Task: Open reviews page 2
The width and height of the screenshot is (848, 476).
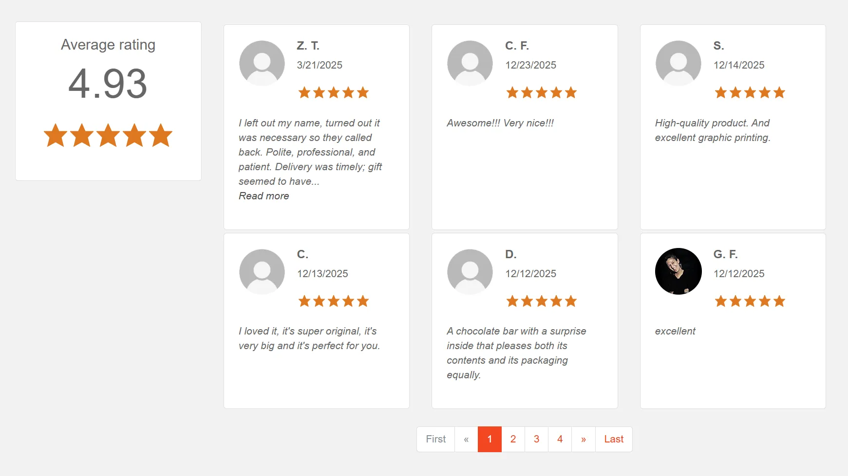Action: point(513,439)
